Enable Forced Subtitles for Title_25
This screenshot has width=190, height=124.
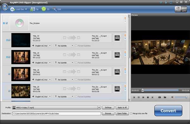pyautogui.click(x=76, y=96)
